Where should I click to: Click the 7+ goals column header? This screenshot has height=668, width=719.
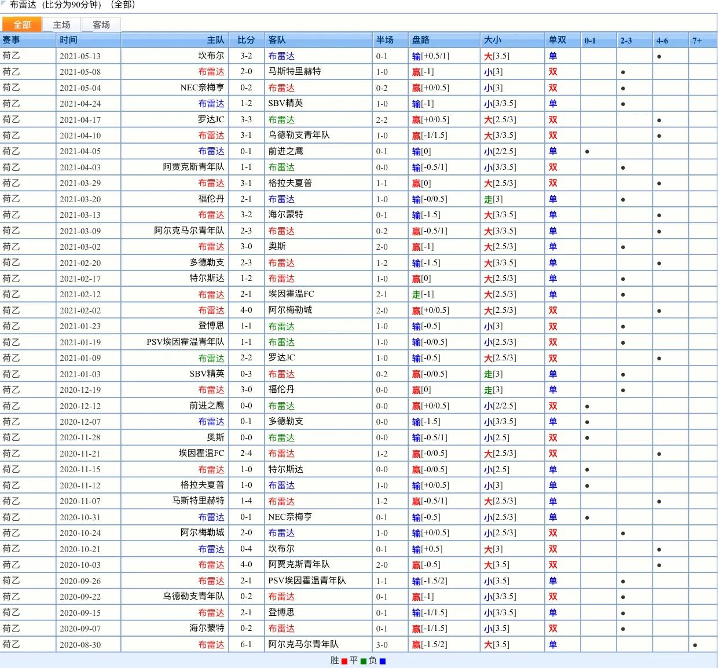697,41
